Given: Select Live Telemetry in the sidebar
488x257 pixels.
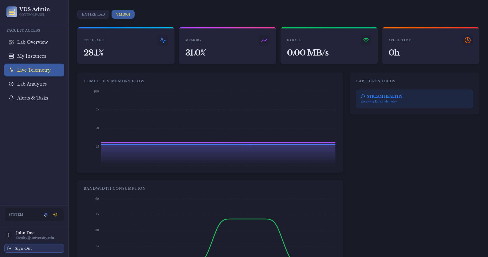Looking at the screenshot, I should [34, 70].
